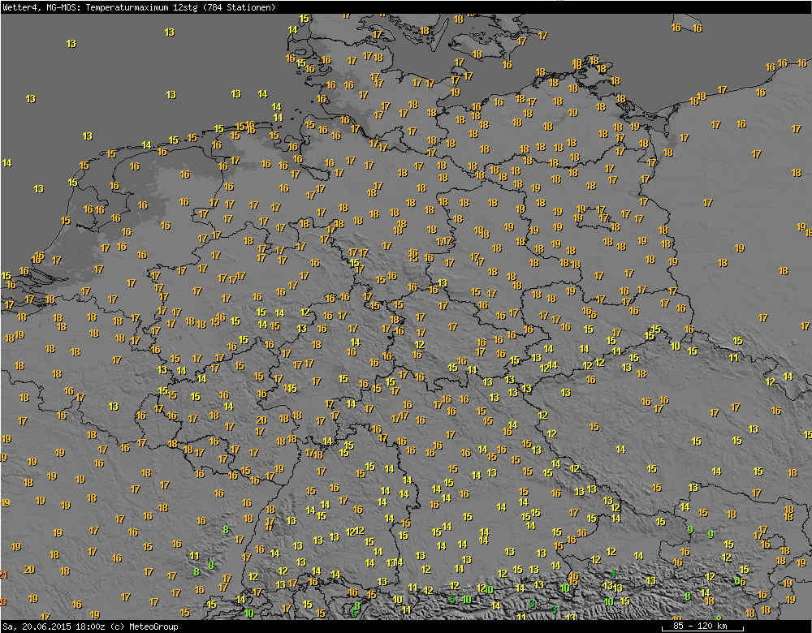Viewport: 812px width, 633px height.
Task: Click the '85 - 120 km' scale label
Action: click(x=701, y=626)
